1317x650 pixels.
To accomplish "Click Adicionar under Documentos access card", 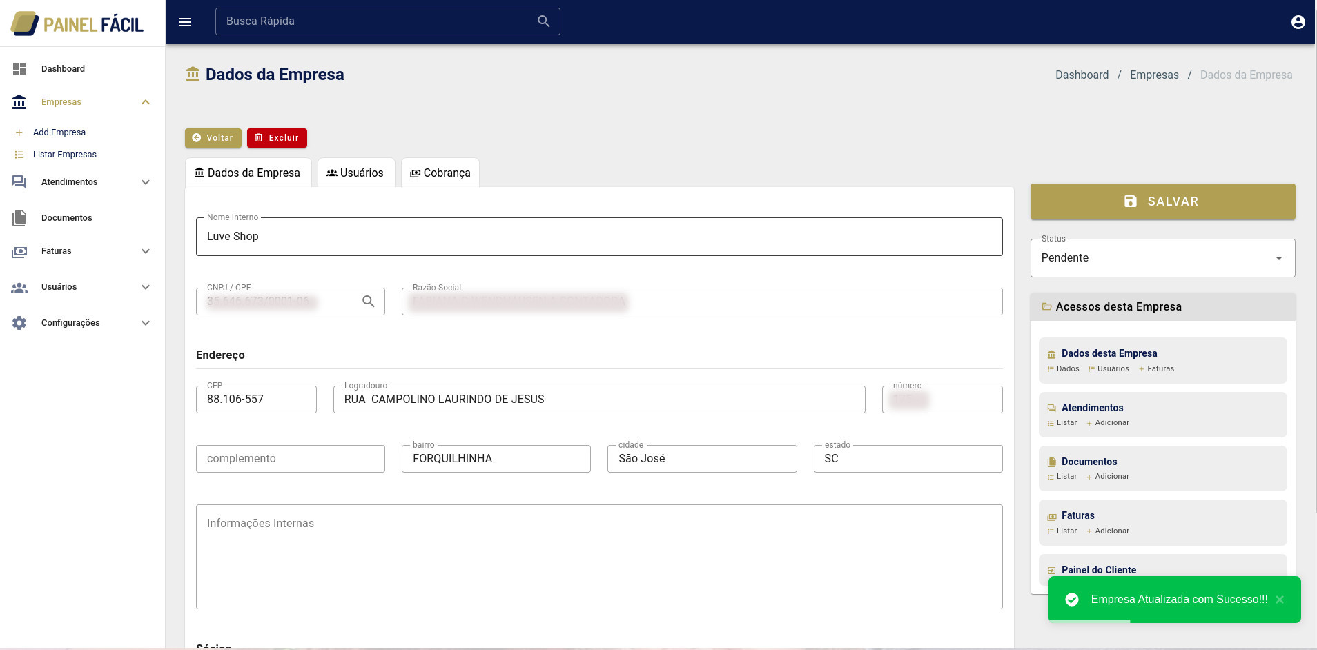I will 1112,477.
